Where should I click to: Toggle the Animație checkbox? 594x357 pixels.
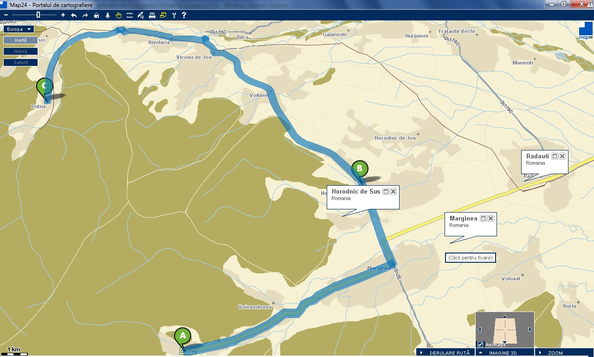point(480,344)
